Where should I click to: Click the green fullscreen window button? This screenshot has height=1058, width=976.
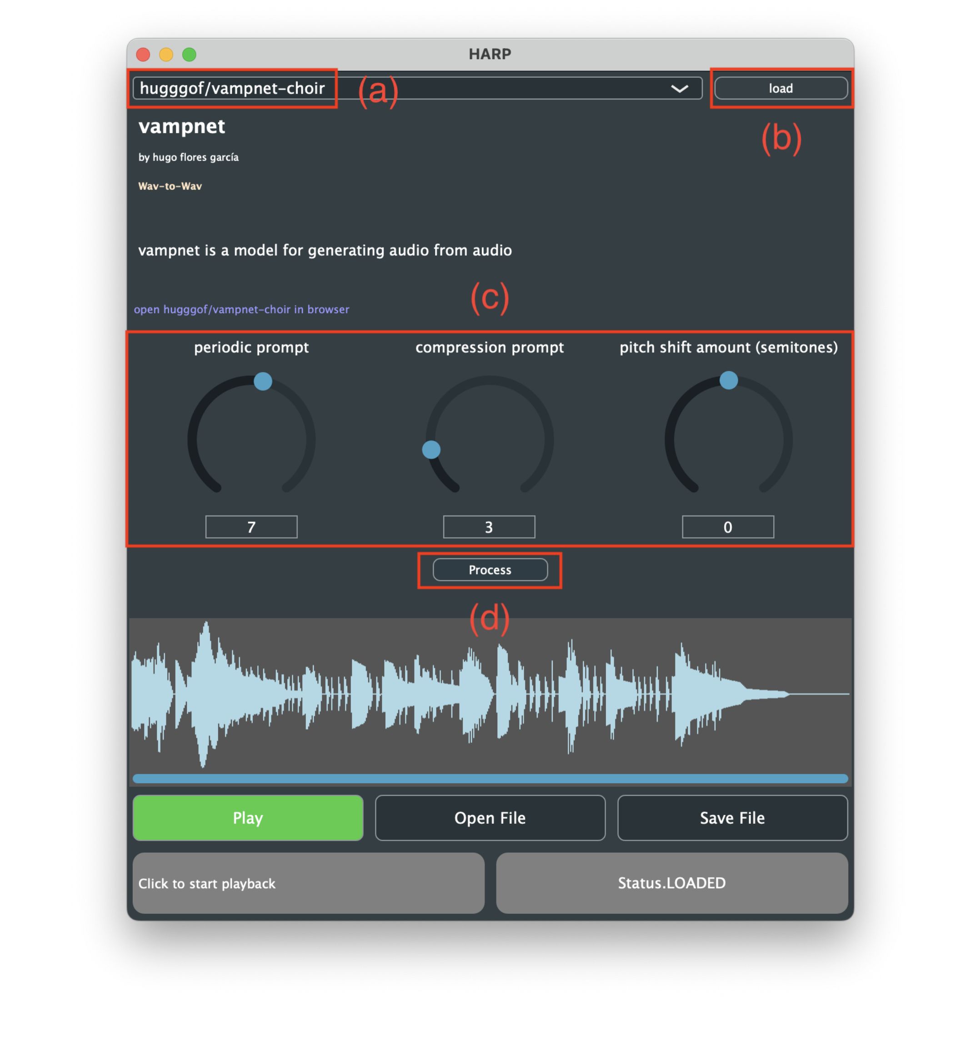pyautogui.click(x=189, y=55)
